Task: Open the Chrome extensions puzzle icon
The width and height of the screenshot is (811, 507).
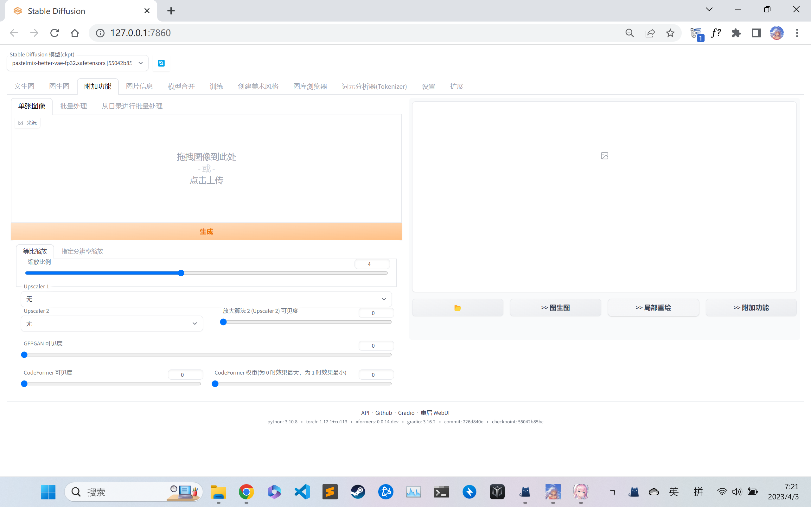Action: coord(736,33)
